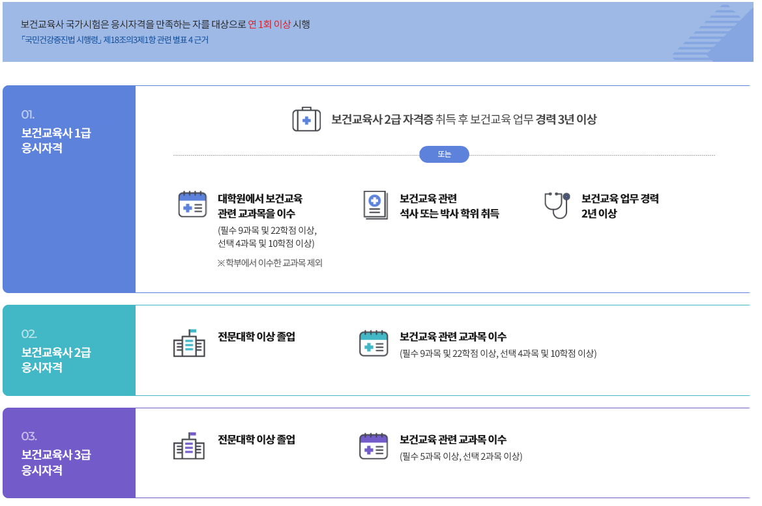
Task: Click 보건교육 관련 교과목 이수 in 3급 section
Action: (x=453, y=440)
